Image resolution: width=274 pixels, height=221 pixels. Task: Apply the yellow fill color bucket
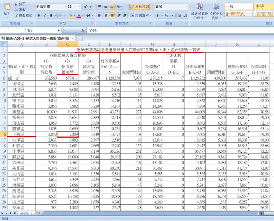70,15
